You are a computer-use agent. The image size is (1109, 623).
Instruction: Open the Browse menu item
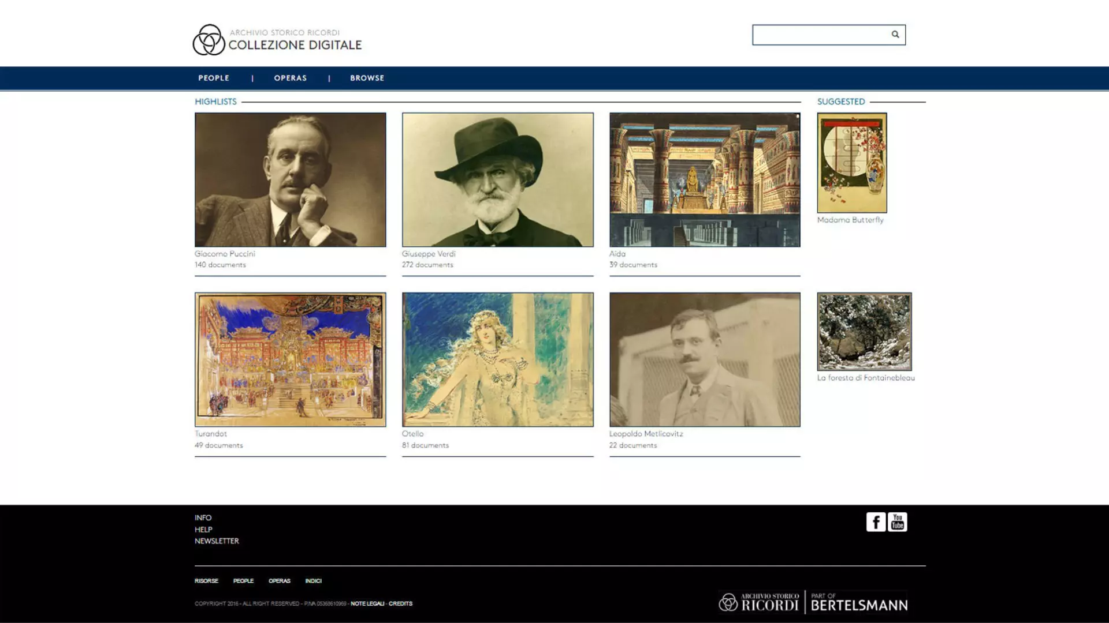[367, 78]
